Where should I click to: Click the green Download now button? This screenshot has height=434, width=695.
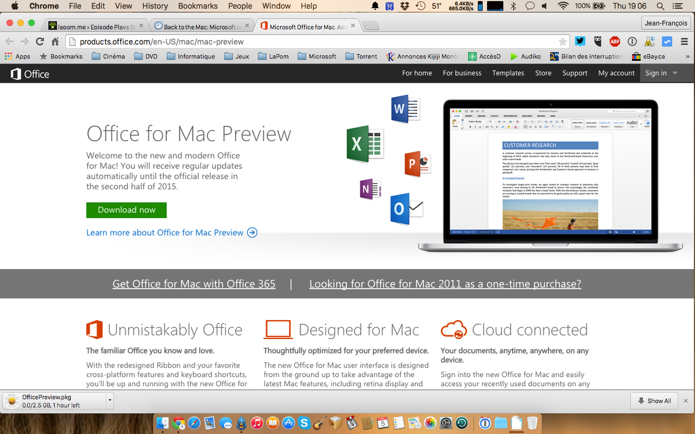(x=126, y=210)
